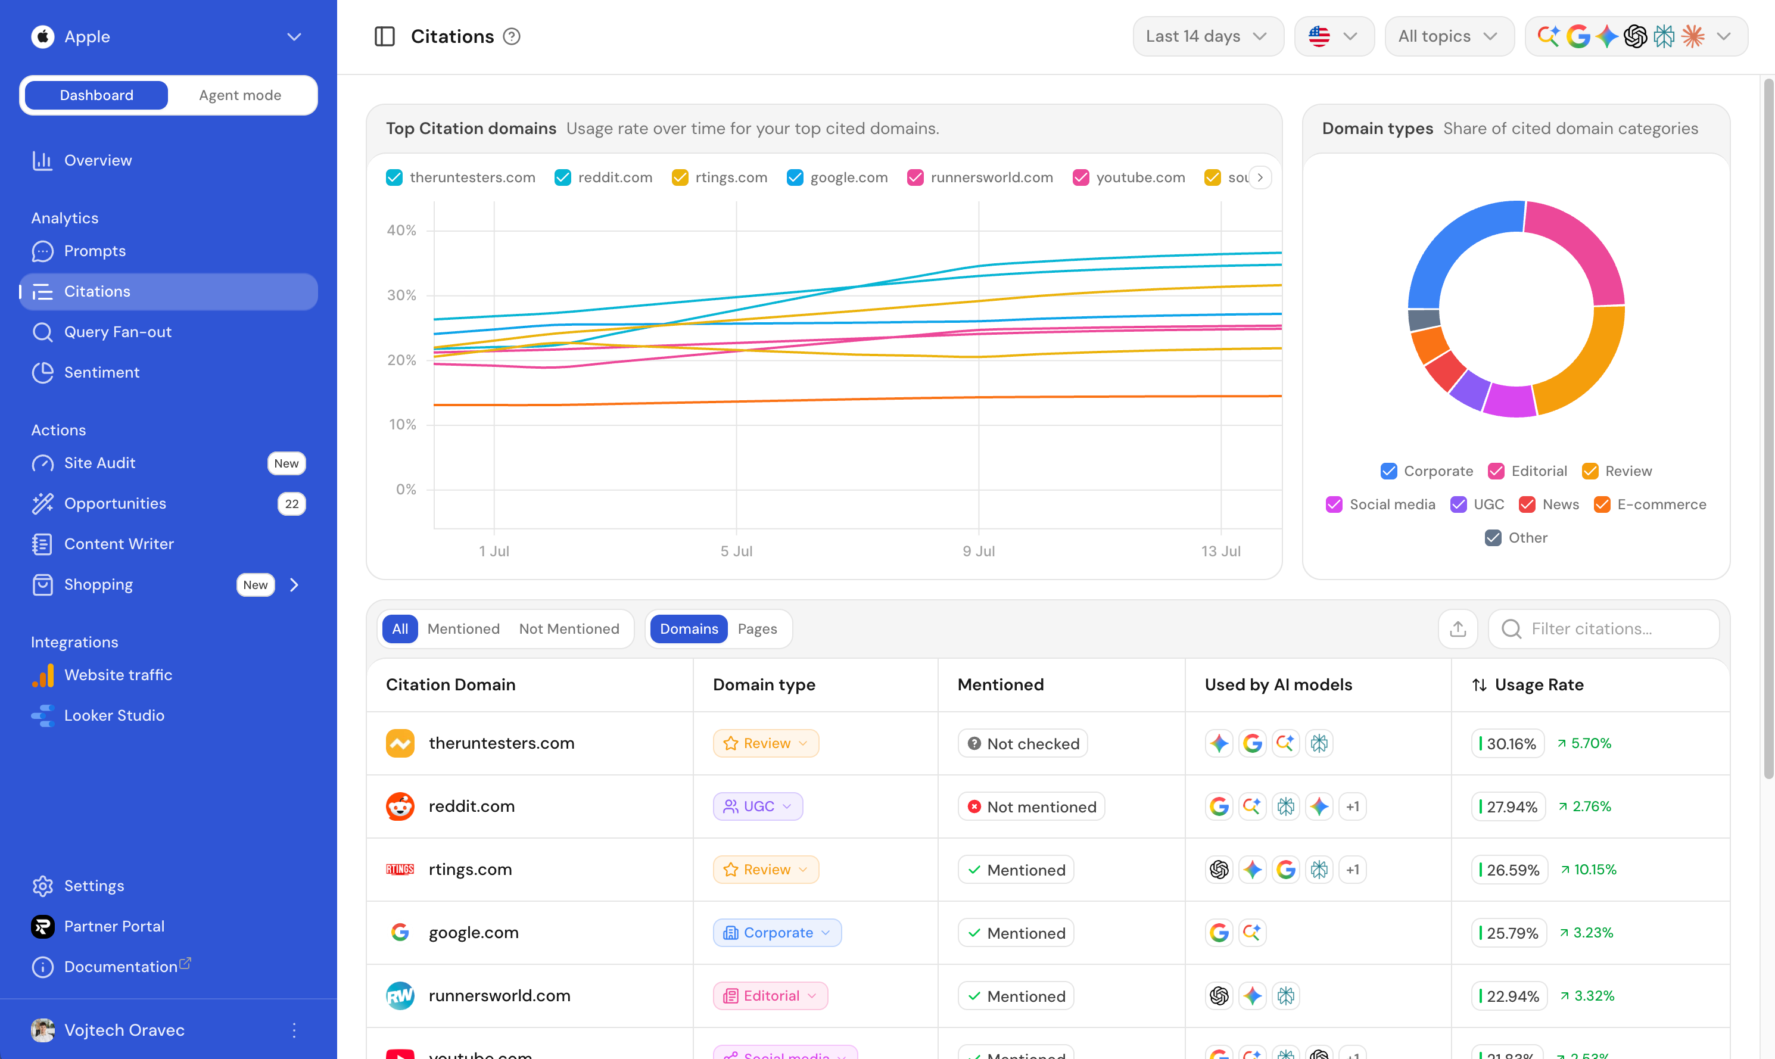Select the Dashboard mode tab
The image size is (1775, 1059).
click(96, 95)
